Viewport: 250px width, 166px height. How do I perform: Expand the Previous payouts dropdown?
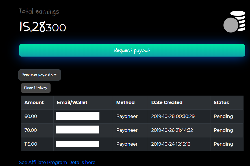point(40,75)
